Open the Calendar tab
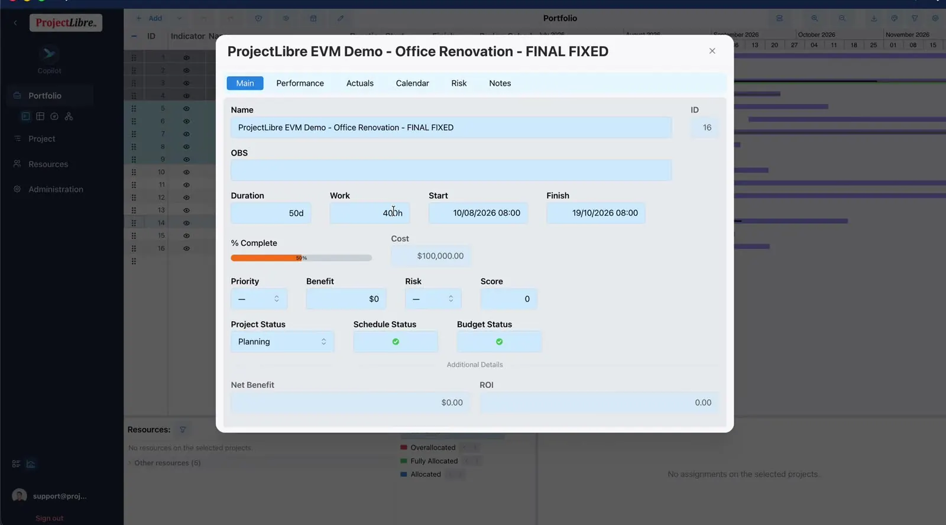This screenshot has width=946, height=525. click(412, 83)
